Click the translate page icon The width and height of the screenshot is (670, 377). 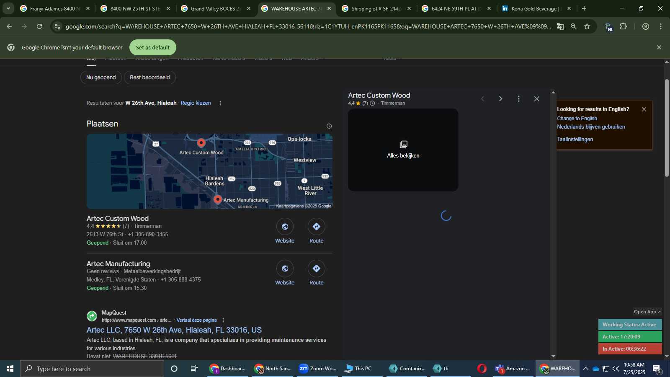coord(560,26)
